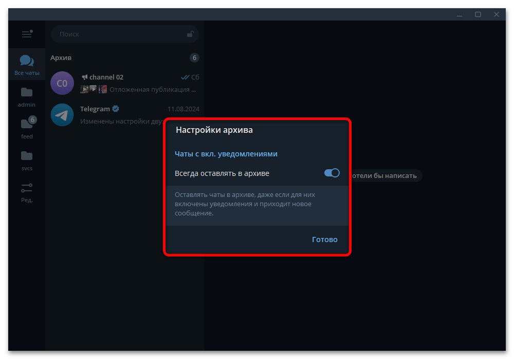Open the channel 02 chat
The image size is (514, 359).
point(125,83)
